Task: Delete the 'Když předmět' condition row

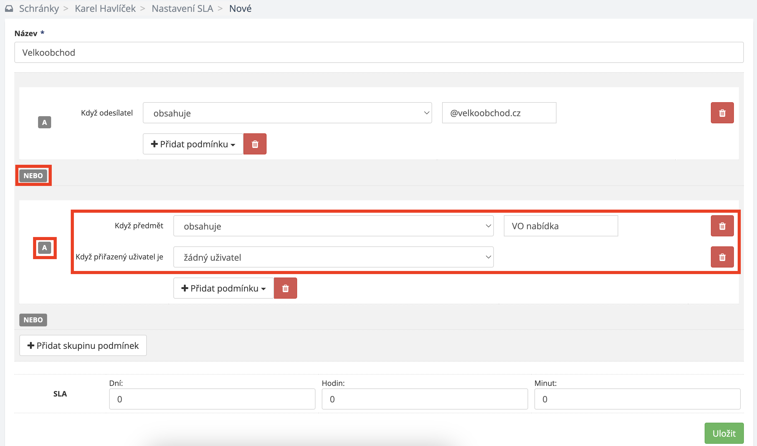Action: pyautogui.click(x=722, y=226)
